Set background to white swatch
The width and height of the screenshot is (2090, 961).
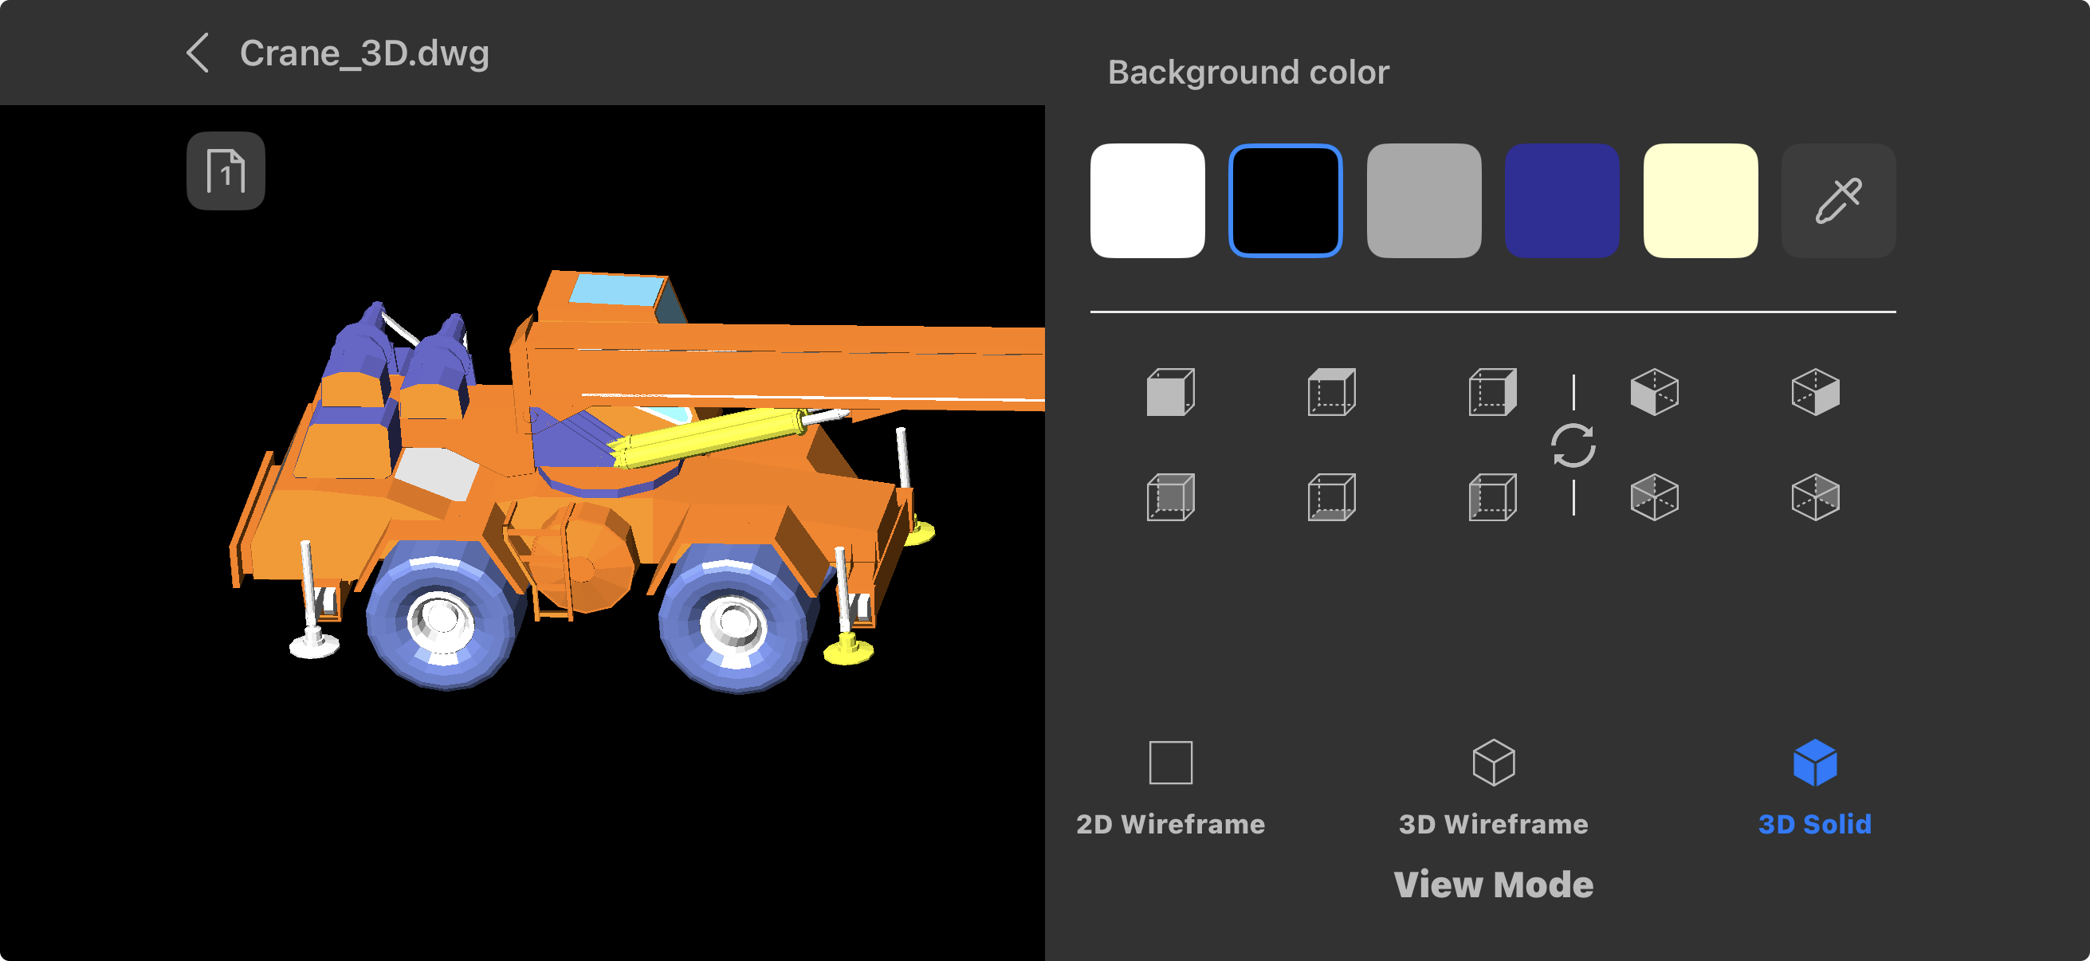pos(1147,200)
